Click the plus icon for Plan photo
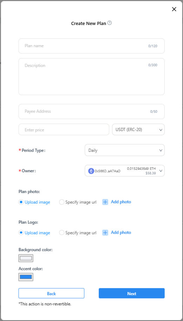Image resolution: width=183 pixels, height=321 pixels. (105, 202)
